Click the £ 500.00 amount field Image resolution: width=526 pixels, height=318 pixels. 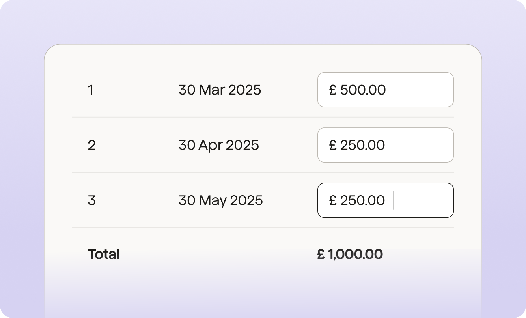tap(385, 90)
